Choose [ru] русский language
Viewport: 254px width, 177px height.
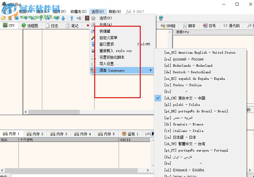[200, 59]
